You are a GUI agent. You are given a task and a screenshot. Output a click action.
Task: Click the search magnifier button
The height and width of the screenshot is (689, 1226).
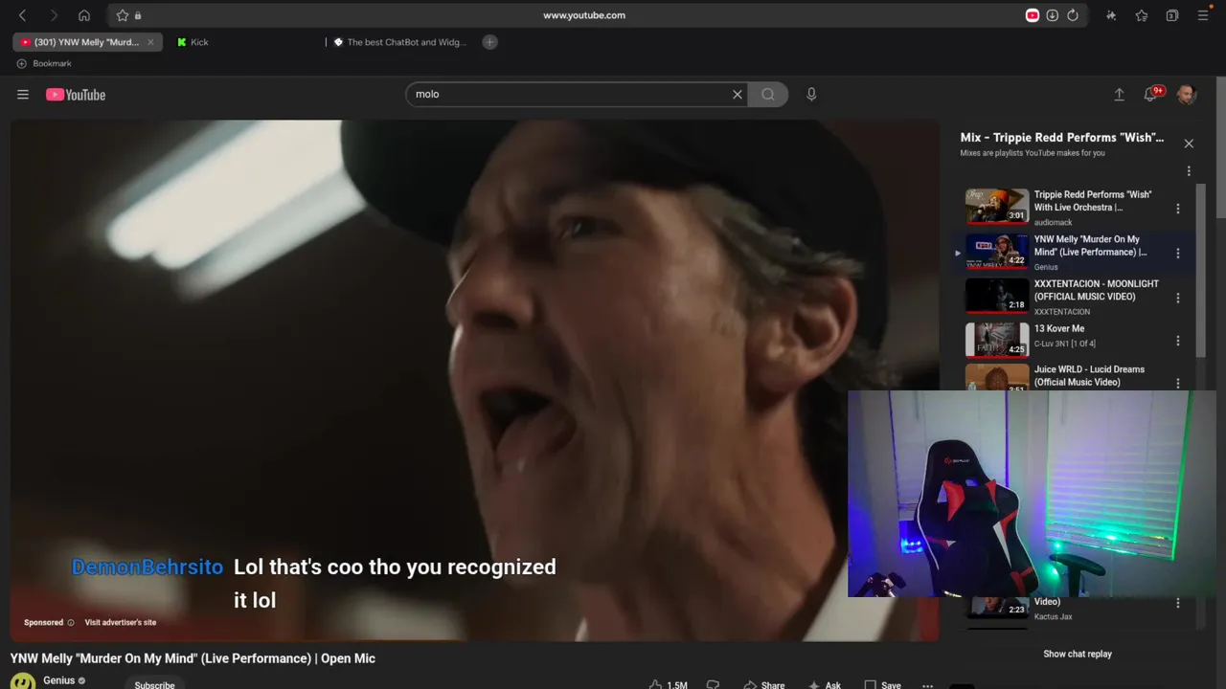768,94
